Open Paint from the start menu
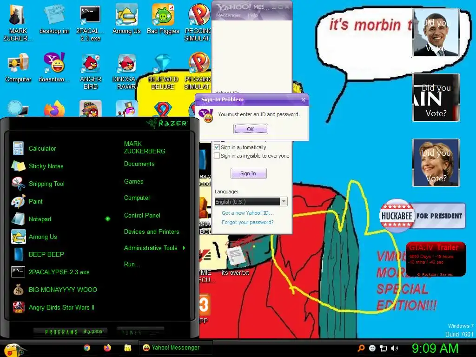This screenshot has width=476, height=357. [26, 201]
